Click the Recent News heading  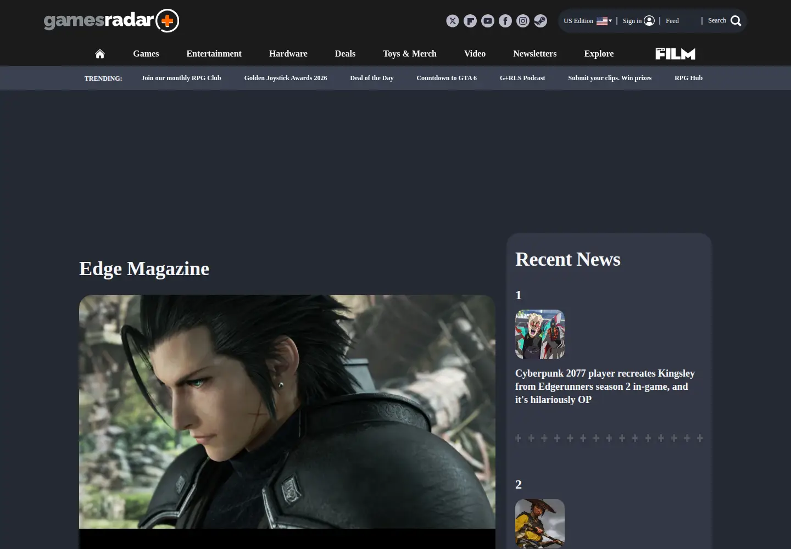pyautogui.click(x=568, y=259)
